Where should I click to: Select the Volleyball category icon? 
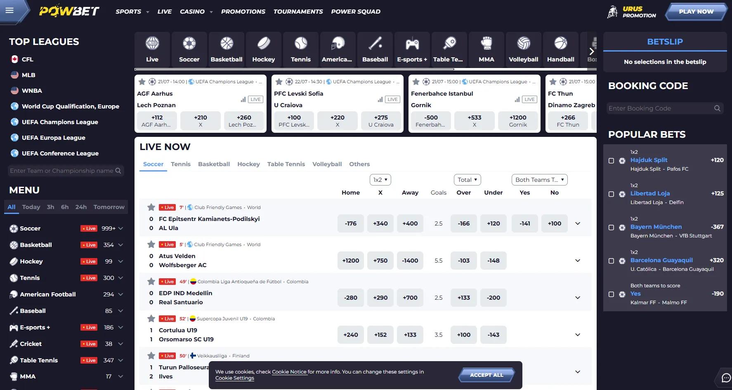tap(524, 43)
